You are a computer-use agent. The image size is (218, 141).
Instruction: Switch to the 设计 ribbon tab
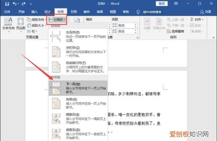tap(47, 12)
